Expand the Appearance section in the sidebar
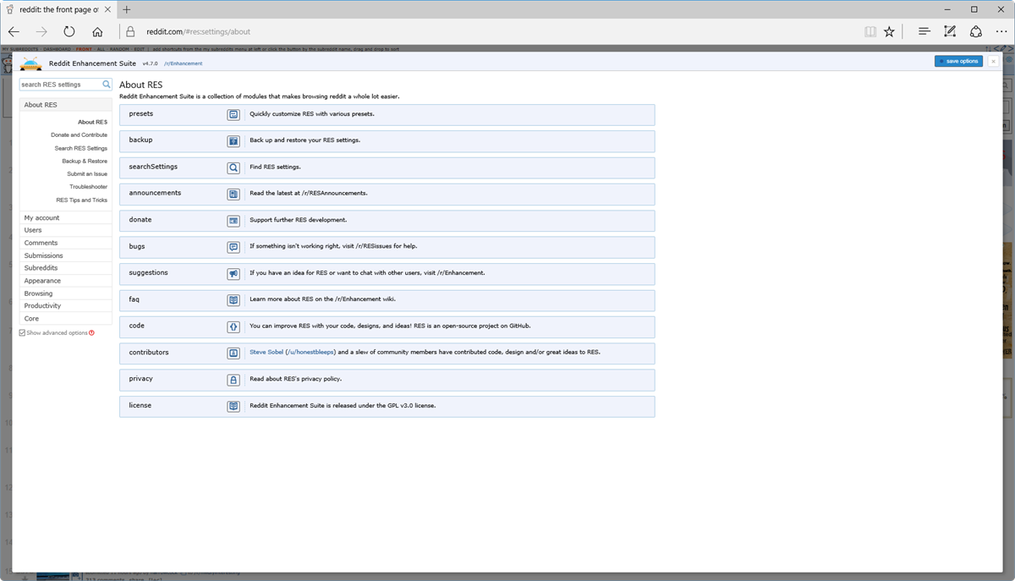Viewport: 1015px width, 581px height. [x=43, y=280]
